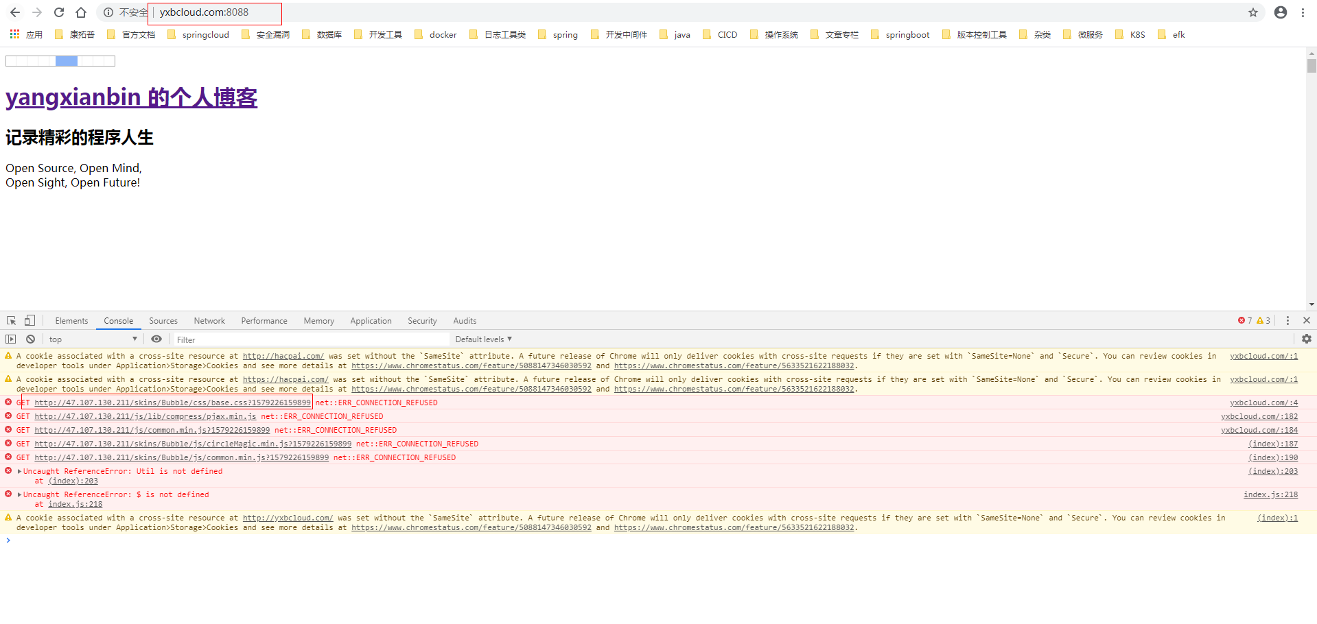The width and height of the screenshot is (1317, 624).
Task: Show the console sidebar panel
Action: pyautogui.click(x=11, y=339)
